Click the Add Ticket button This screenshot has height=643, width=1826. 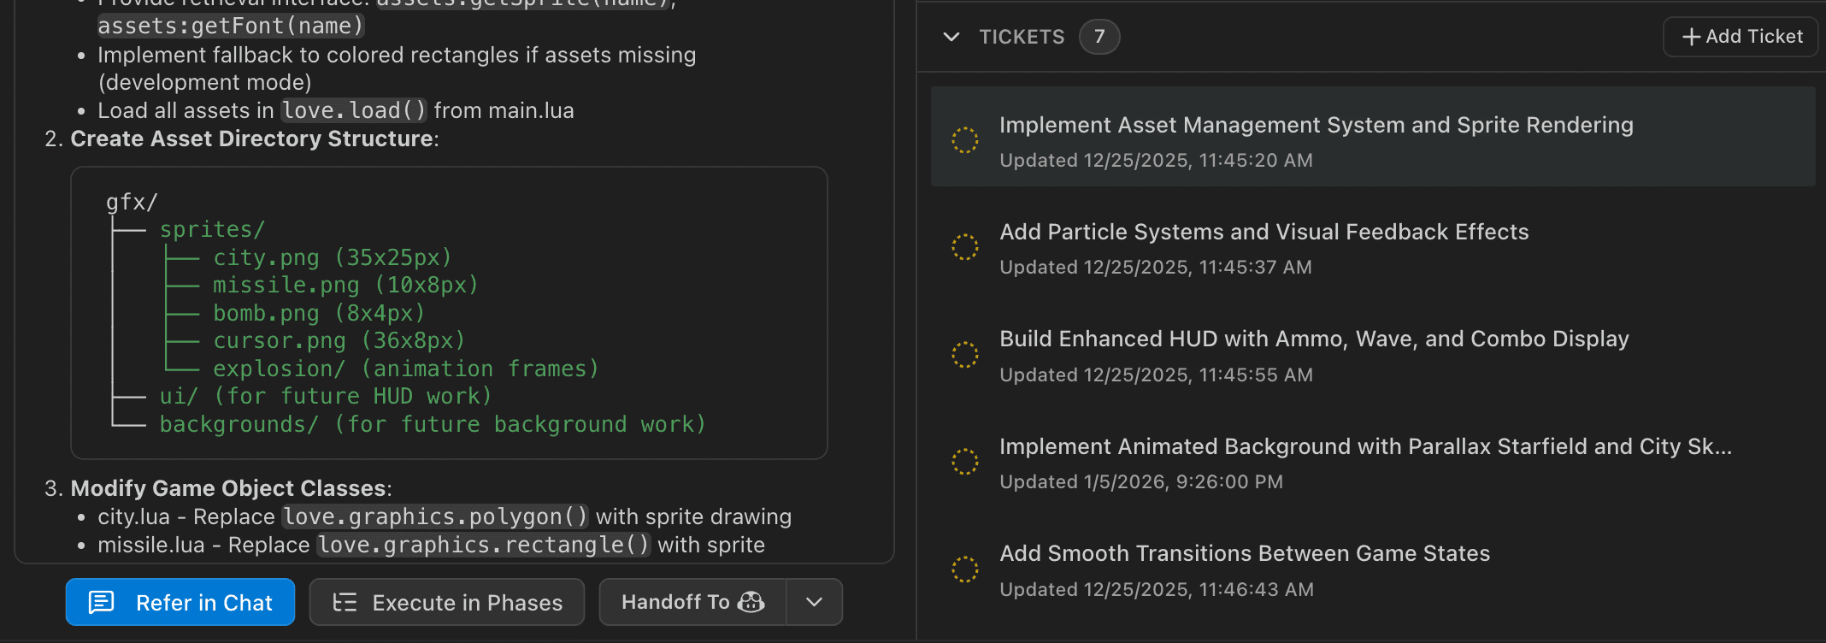pyautogui.click(x=1740, y=36)
